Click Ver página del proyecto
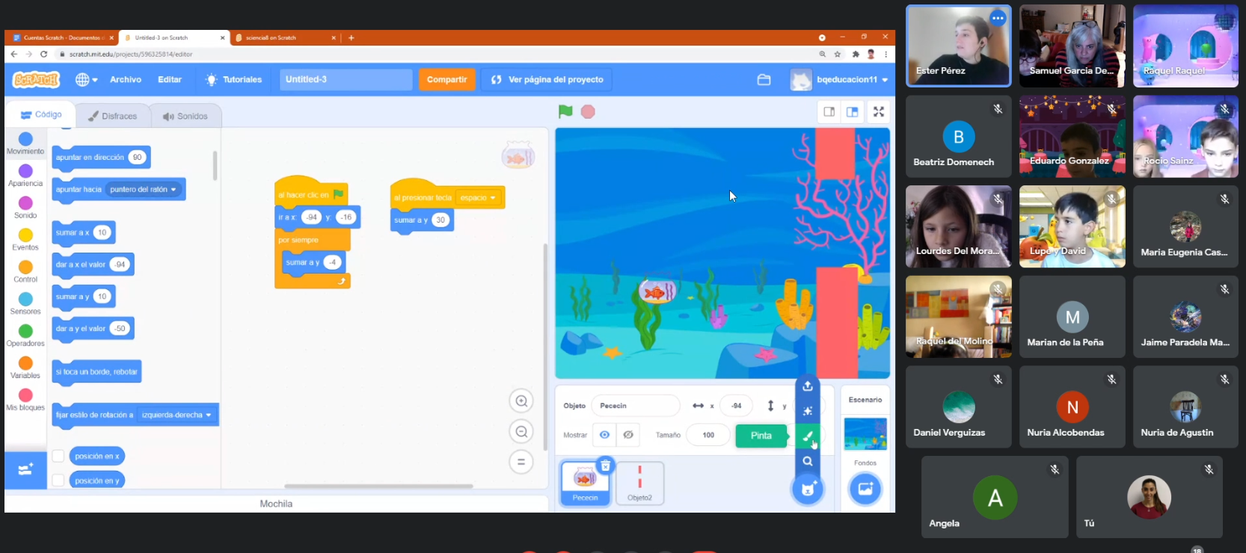Image resolution: width=1246 pixels, height=553 pixels. (547, 79)
